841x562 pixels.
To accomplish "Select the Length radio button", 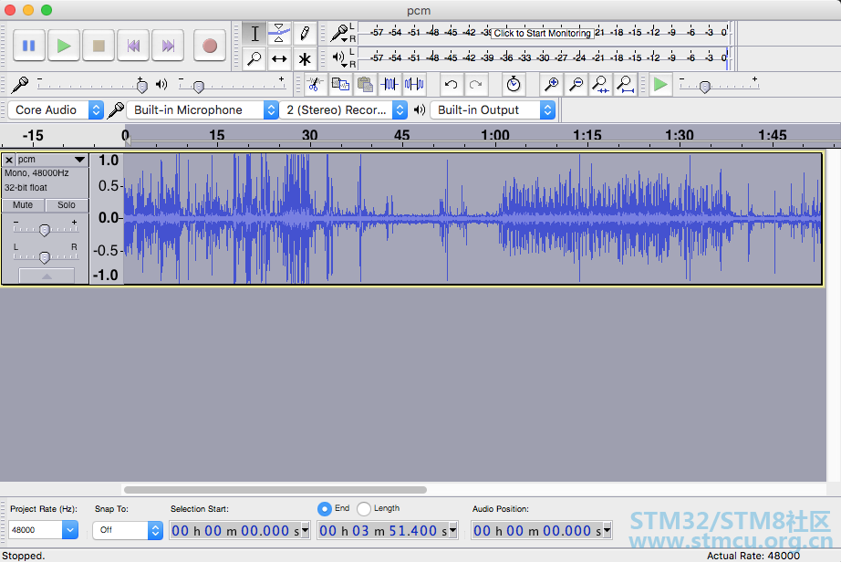I will (364, 508).
